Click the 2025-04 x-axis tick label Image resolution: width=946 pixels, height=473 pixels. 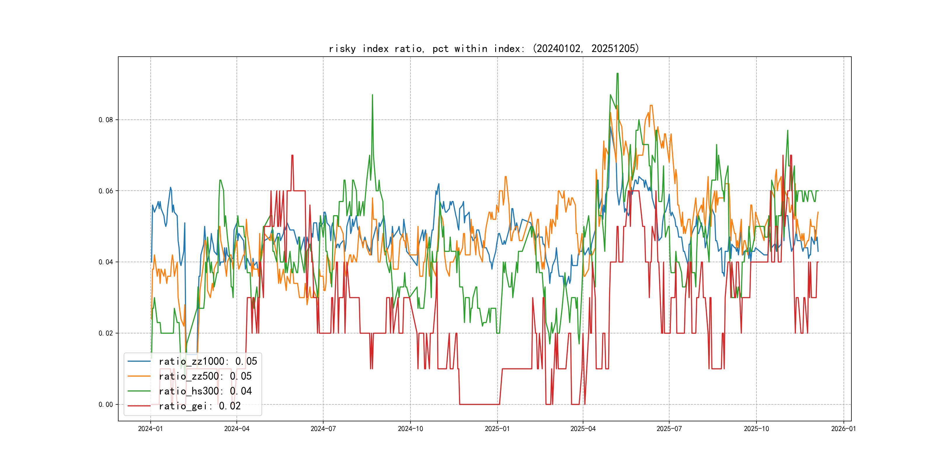click(x=583, y=429)
